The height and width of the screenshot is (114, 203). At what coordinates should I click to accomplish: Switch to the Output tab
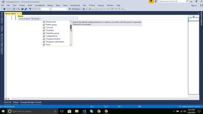tap(16, 102)
